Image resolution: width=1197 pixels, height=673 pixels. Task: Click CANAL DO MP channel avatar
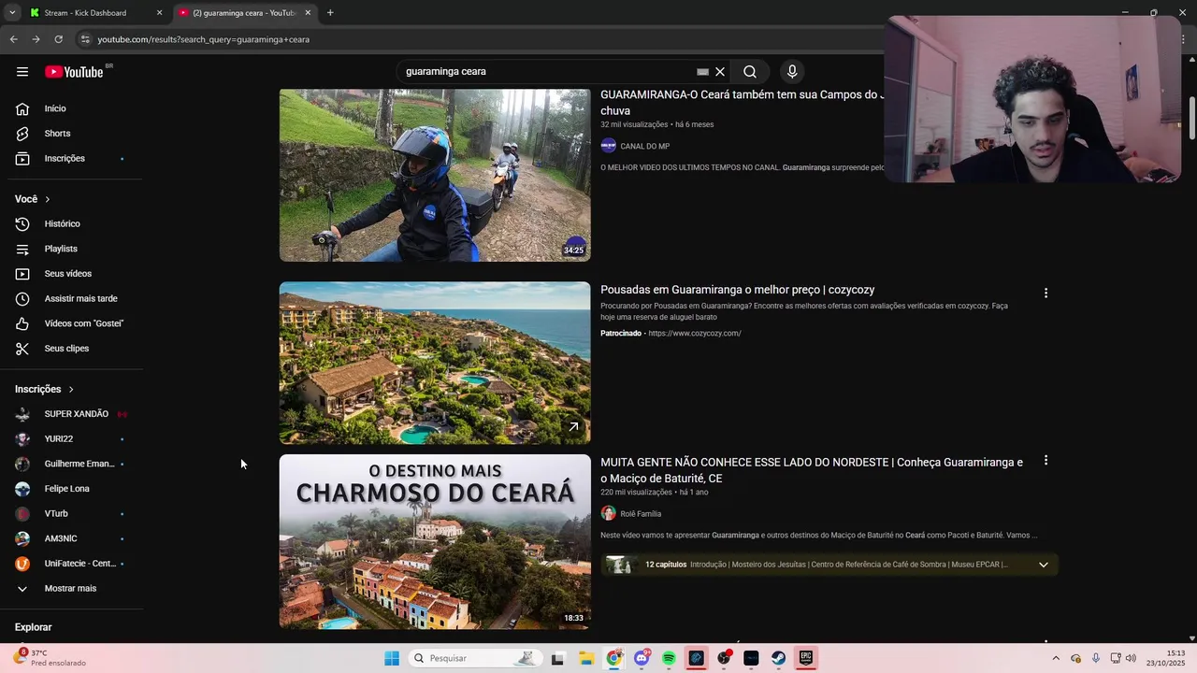point(608,146)
